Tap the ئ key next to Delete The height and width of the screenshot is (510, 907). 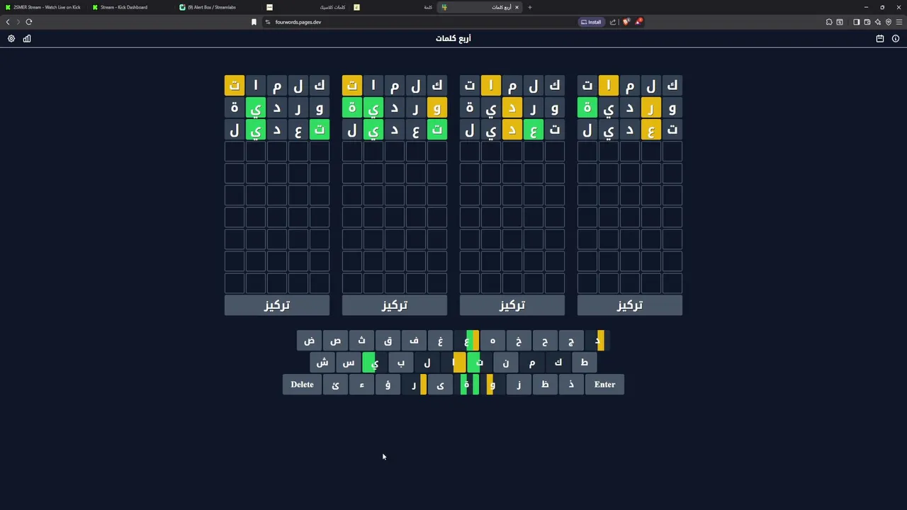click(x=335, y=385)
